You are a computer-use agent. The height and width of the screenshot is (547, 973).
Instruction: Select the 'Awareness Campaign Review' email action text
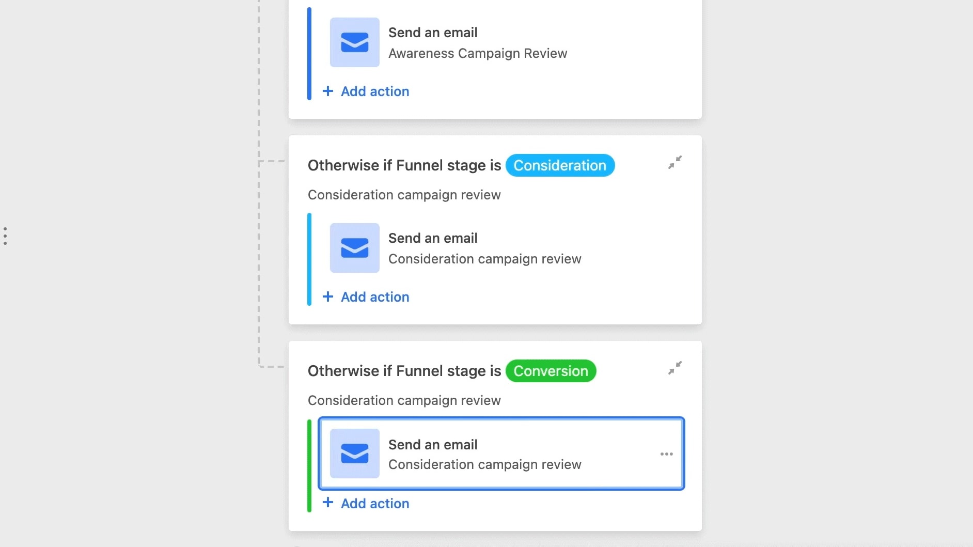tap(477, 53)
